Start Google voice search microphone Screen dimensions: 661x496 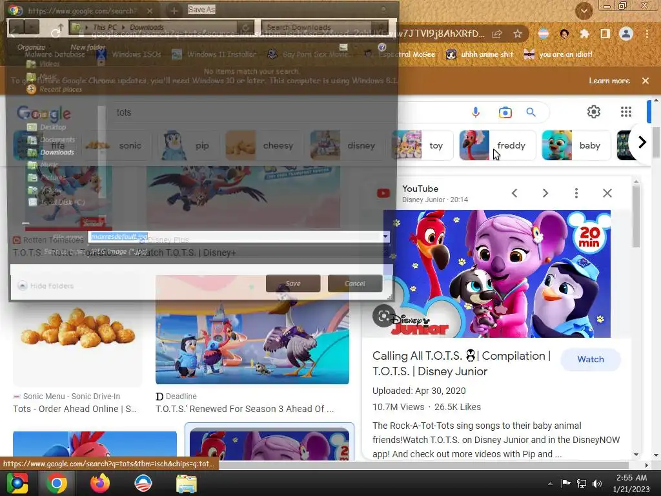(x=476, y=112)
